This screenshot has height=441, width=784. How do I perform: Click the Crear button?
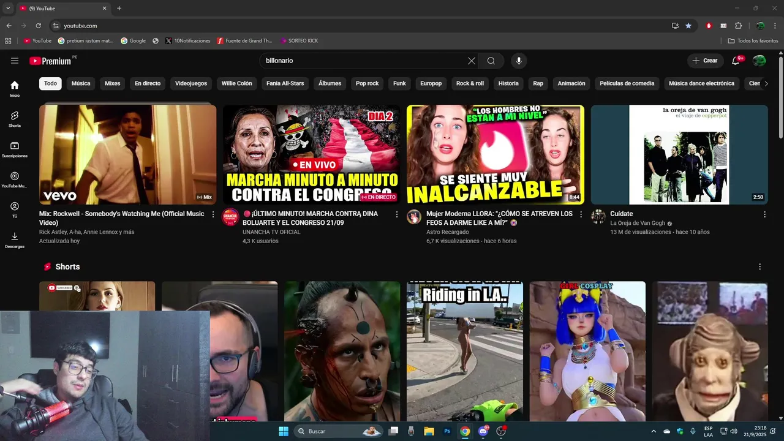(x=705, y=61)
